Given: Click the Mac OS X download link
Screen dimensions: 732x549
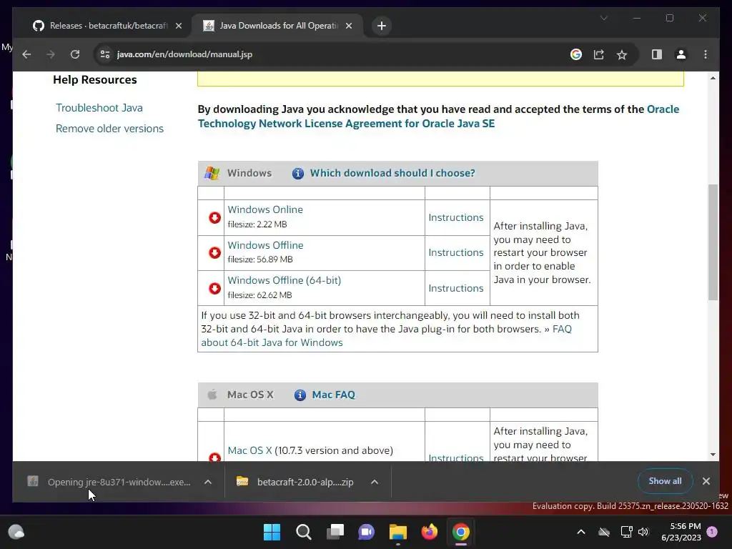Looking at the screenshot, I should (x=249, y=450).
